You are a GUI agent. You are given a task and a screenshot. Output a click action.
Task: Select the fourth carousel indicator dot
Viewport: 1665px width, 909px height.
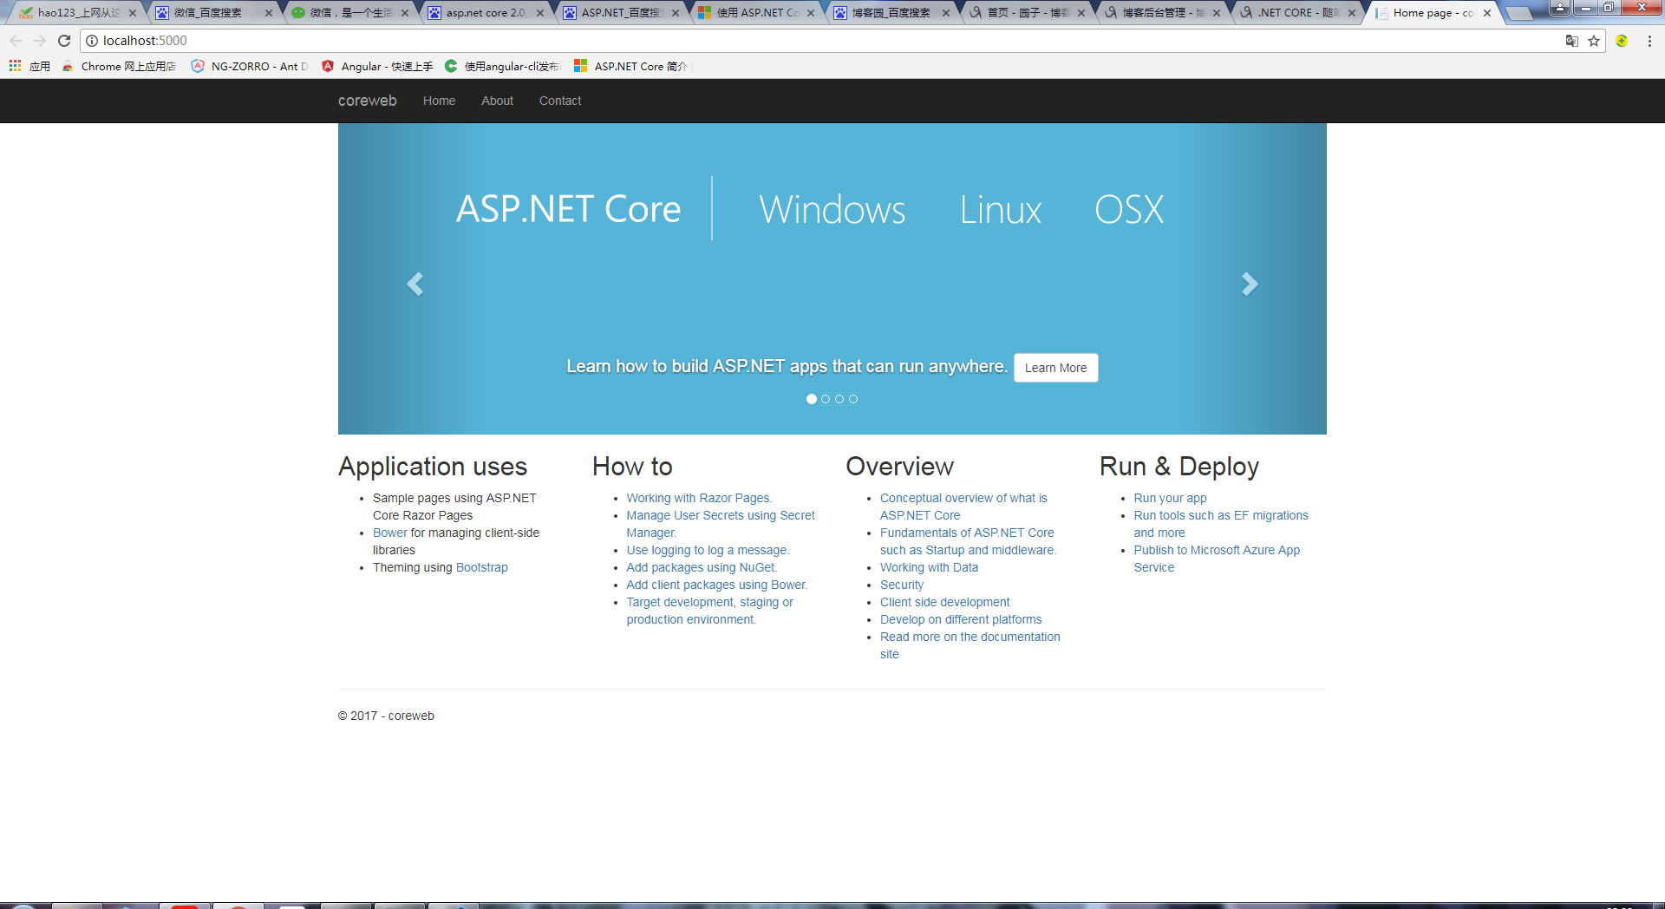tap(853, 399)
